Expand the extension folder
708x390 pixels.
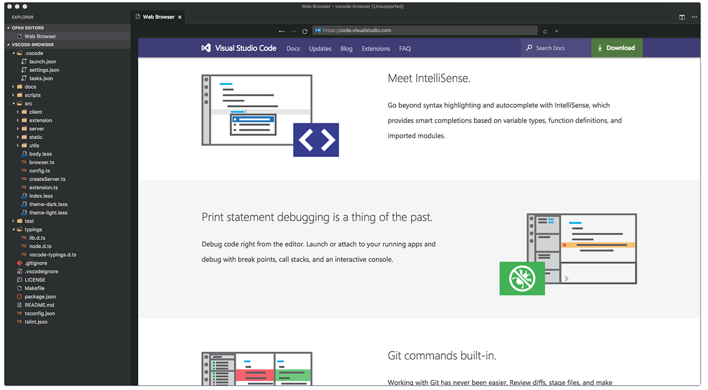[x=41, y=120]
